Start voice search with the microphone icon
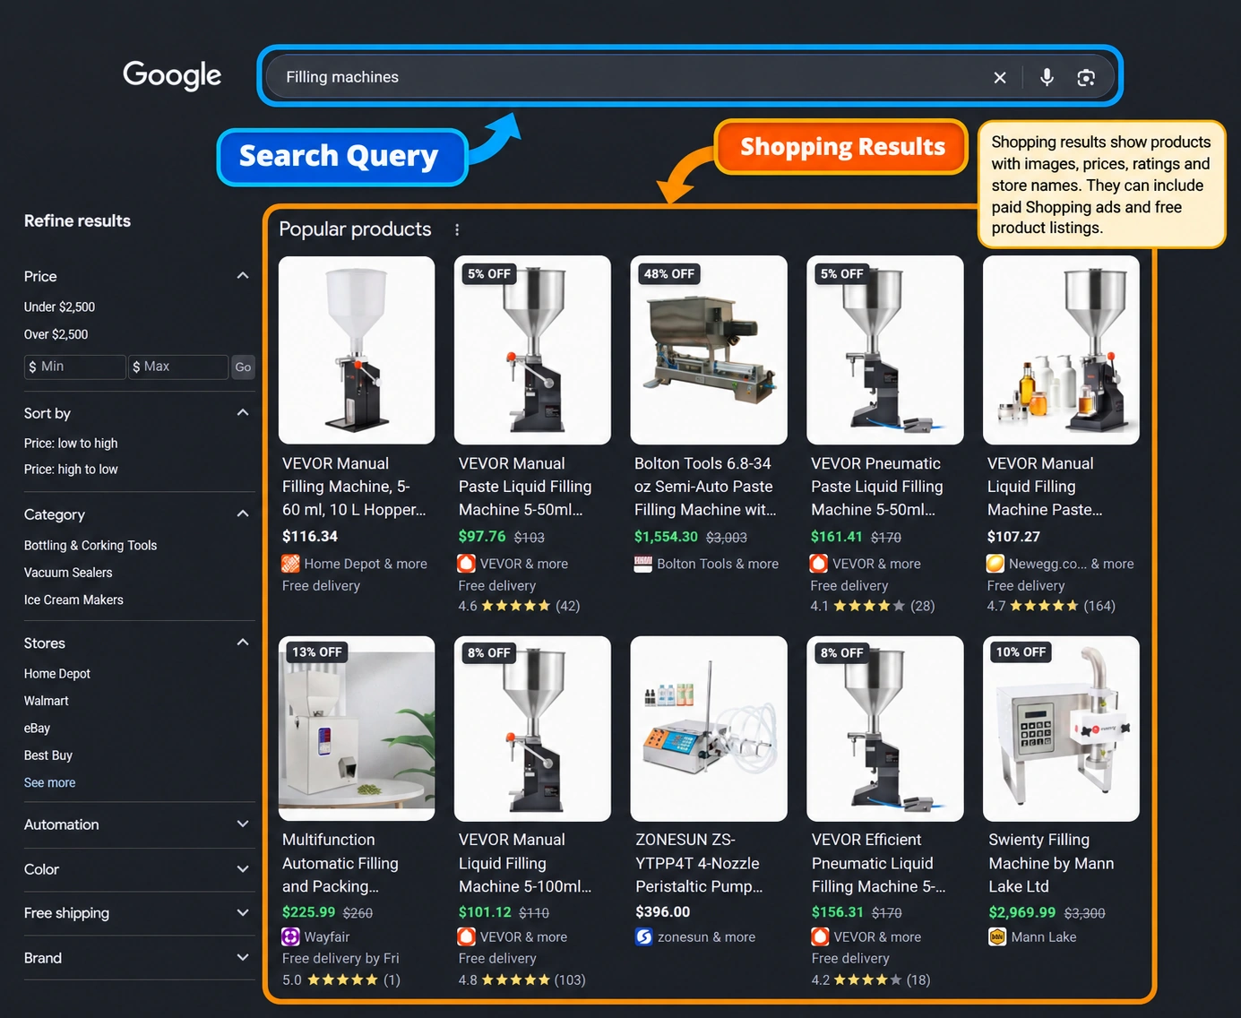1241x1018 pixels. pyautogui.click(x=1047, y=77)
